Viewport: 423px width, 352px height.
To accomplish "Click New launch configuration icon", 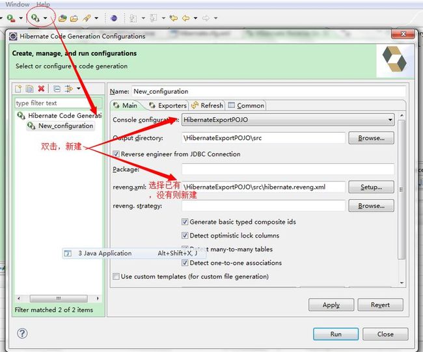I will [x=18, y=88].
